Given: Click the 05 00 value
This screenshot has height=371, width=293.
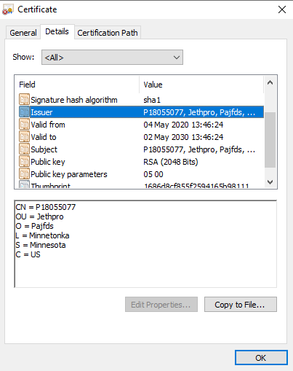Looking at the screenshot, I should (x=153, y=174).
